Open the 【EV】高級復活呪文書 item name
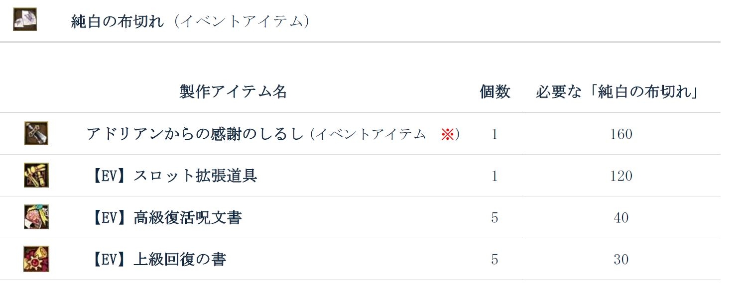 [166, 218]
